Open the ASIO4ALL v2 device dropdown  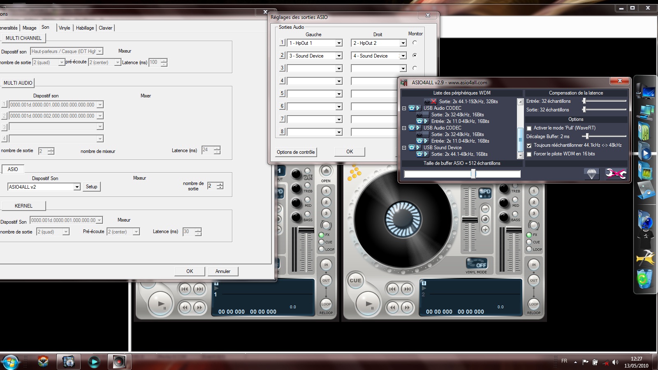[76, 187]
